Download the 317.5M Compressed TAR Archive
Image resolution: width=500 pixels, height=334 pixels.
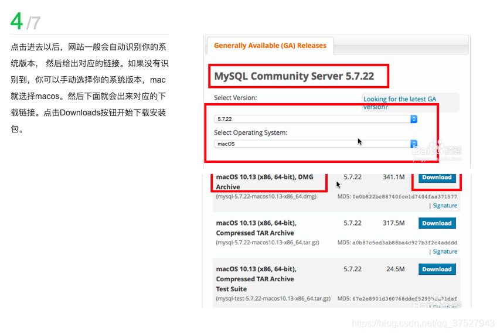[437, 223]
